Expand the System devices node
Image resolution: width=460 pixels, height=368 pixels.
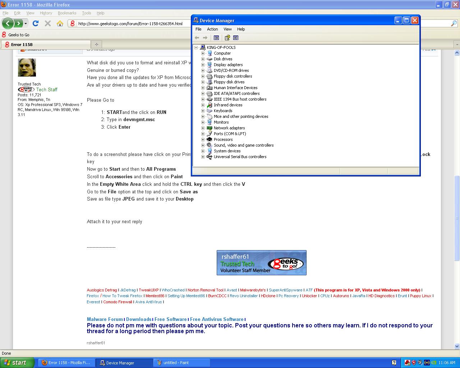(x=203, y=151)
